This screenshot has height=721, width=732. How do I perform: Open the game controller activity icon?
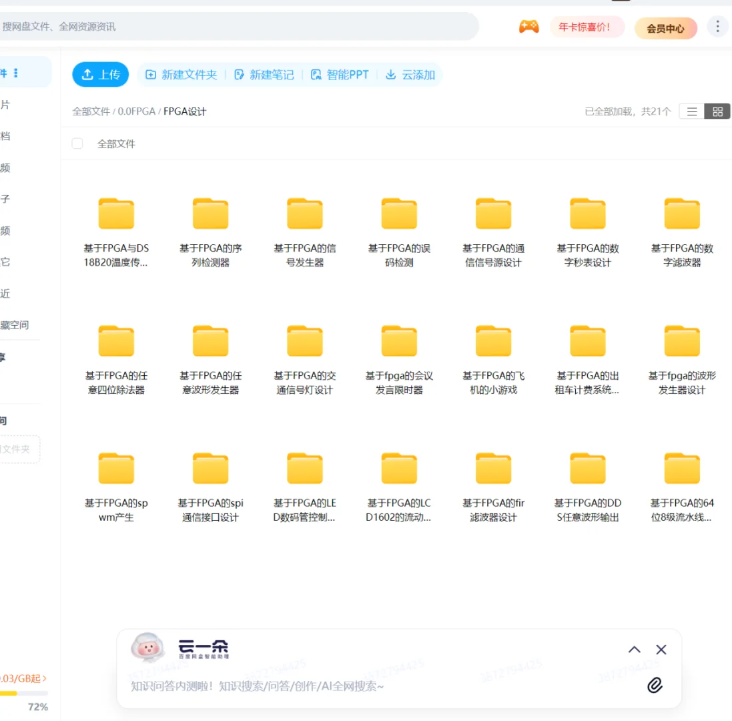click(528, 27)
